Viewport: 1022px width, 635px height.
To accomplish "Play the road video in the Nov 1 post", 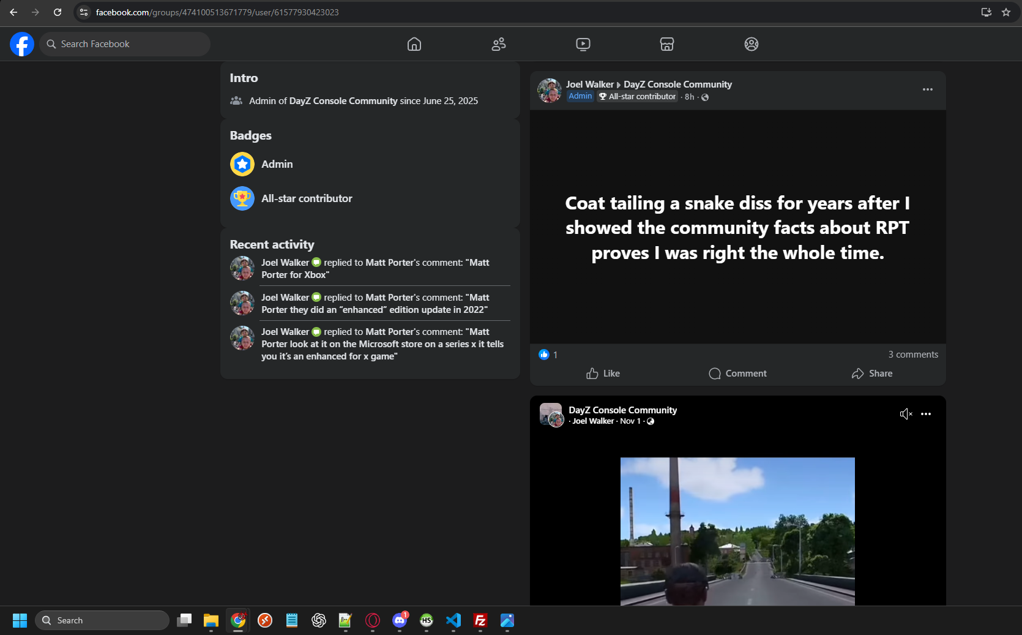I will pyautogui.click(x=737, y=532).
